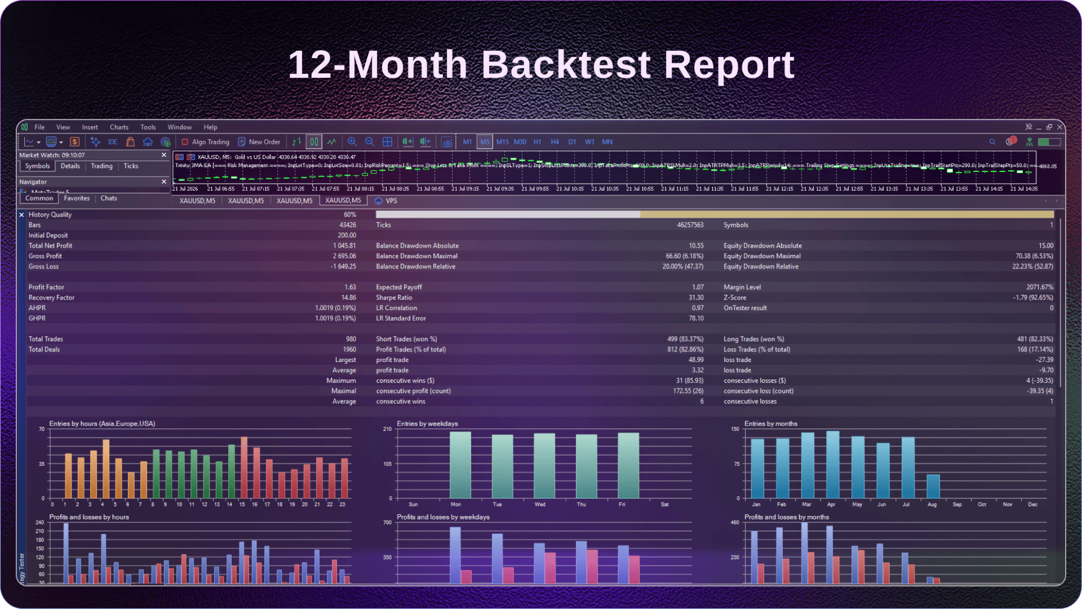Open the Navigator star icon
Screen dimensions: 1082x609
[x=96, y=142]
